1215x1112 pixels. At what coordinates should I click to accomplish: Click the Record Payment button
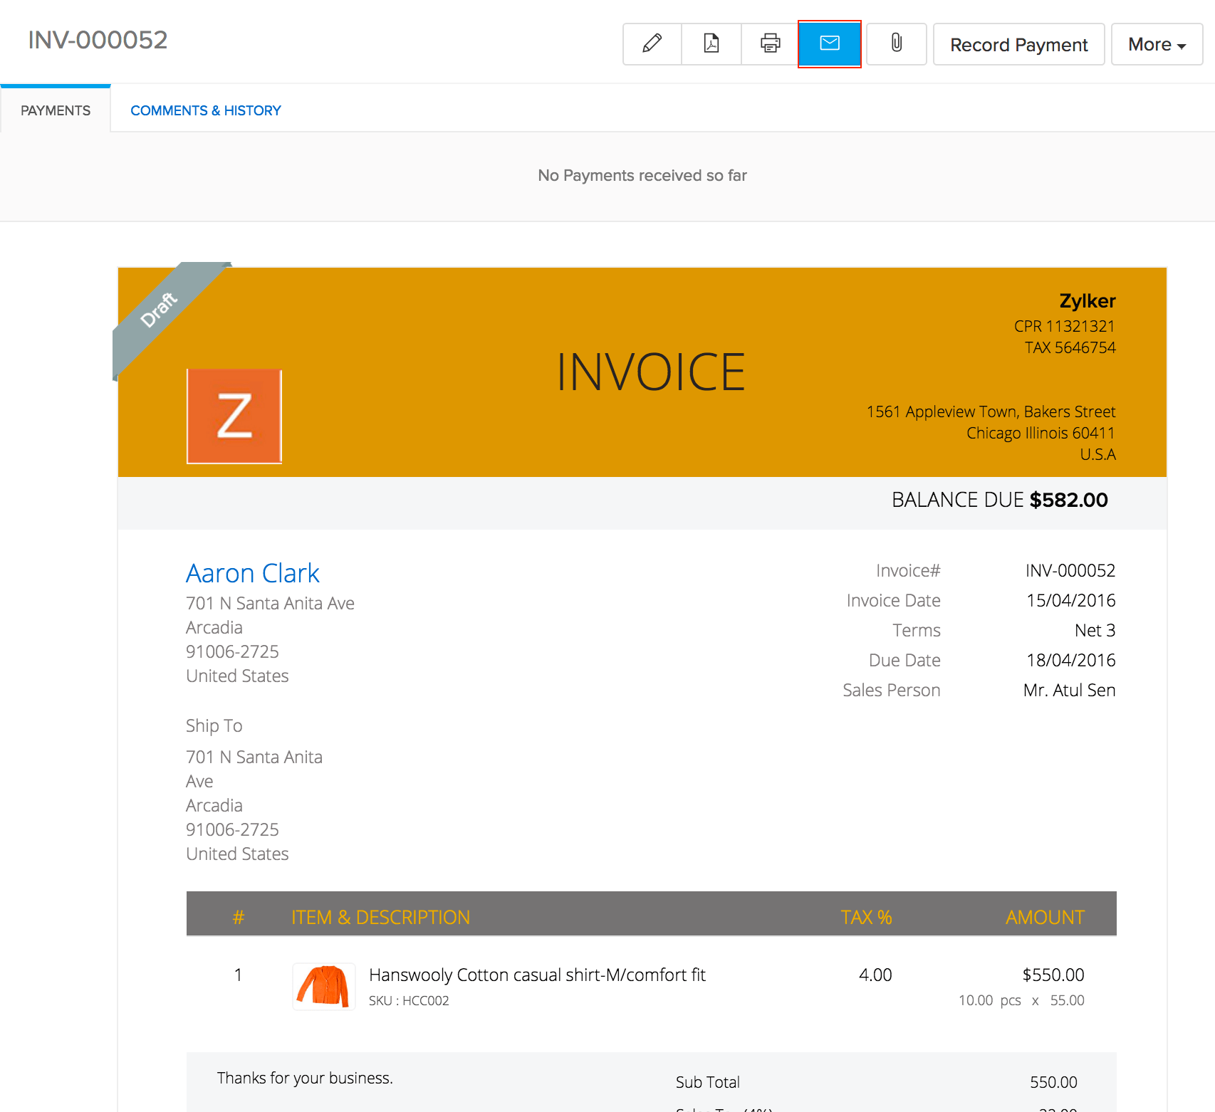pyautogui.click(x=1018, y=44)
